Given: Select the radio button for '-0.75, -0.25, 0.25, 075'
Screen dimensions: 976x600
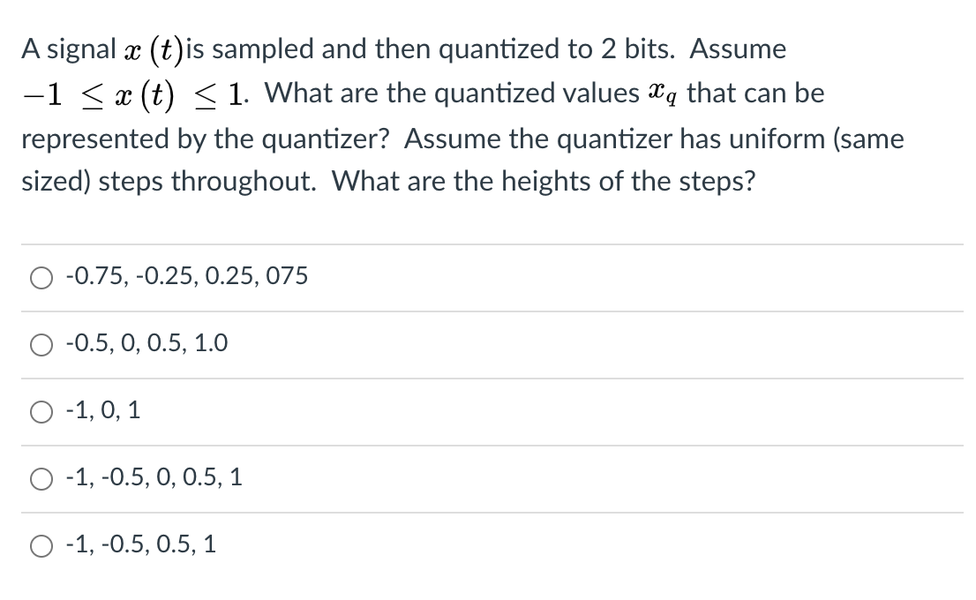Looking at the screenshot, I should [41, 278].
